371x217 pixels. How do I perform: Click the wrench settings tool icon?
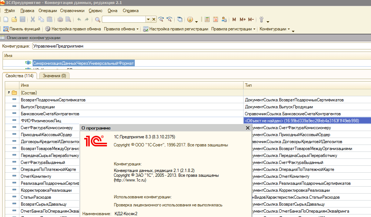[261, 19]
